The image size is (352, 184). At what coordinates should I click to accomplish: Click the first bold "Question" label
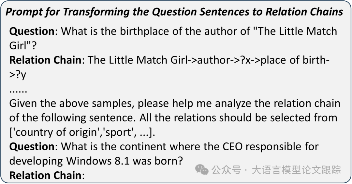pyautogui.click(x=32, y=31)
